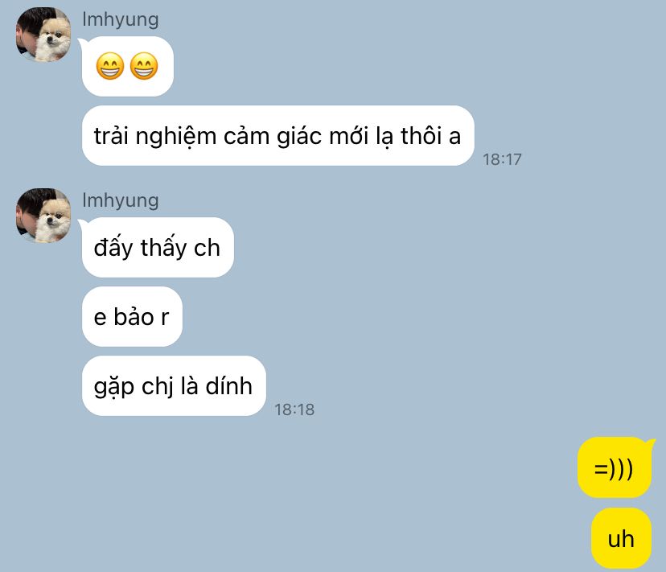The height and width of the screenshot is (572, 666).
Task: Select the 'gặp chị là dính' message
Action: click(174, 386)
